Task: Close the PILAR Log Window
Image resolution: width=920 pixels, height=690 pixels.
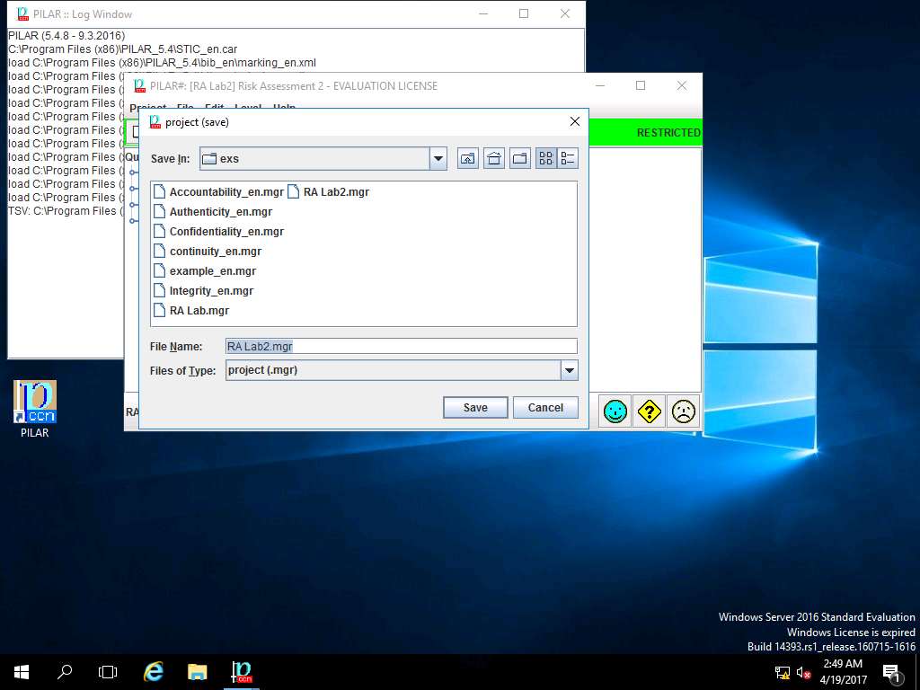Action: click(x=565, y=13)
